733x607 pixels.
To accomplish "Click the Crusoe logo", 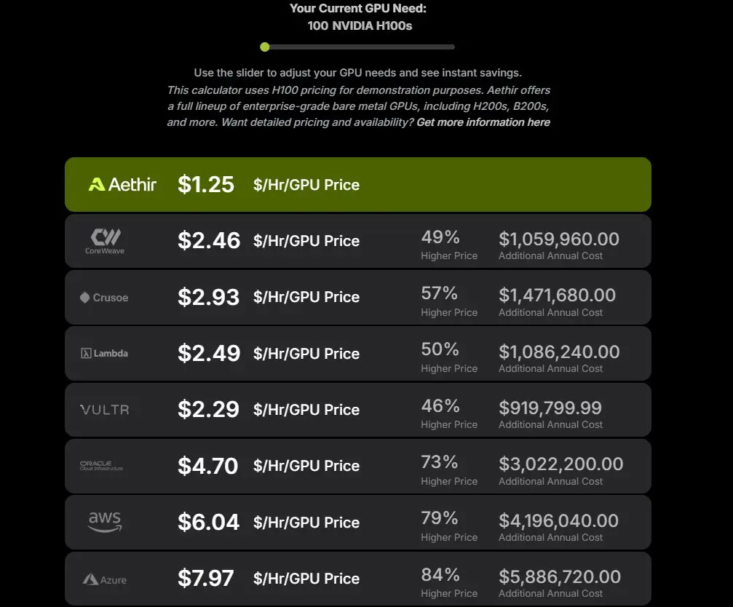I will 104,298.
